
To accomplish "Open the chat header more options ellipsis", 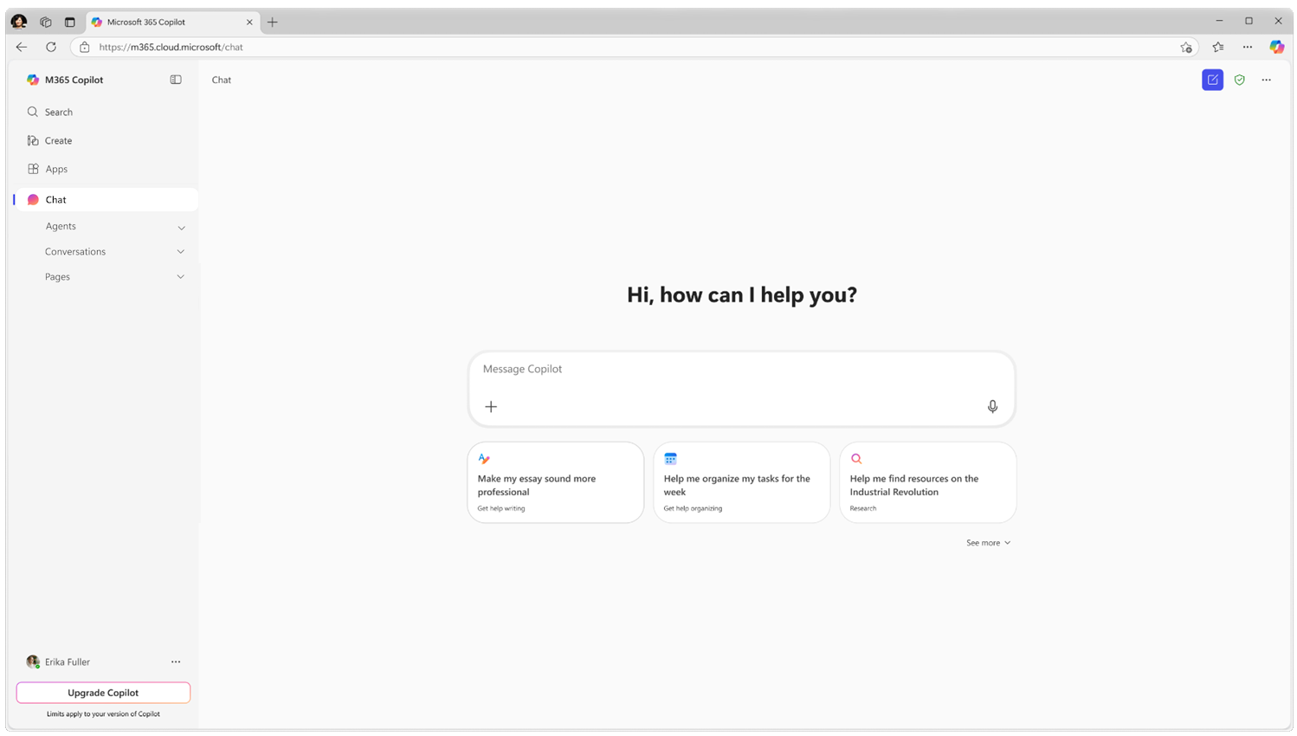I will (x=1267, y=80).
